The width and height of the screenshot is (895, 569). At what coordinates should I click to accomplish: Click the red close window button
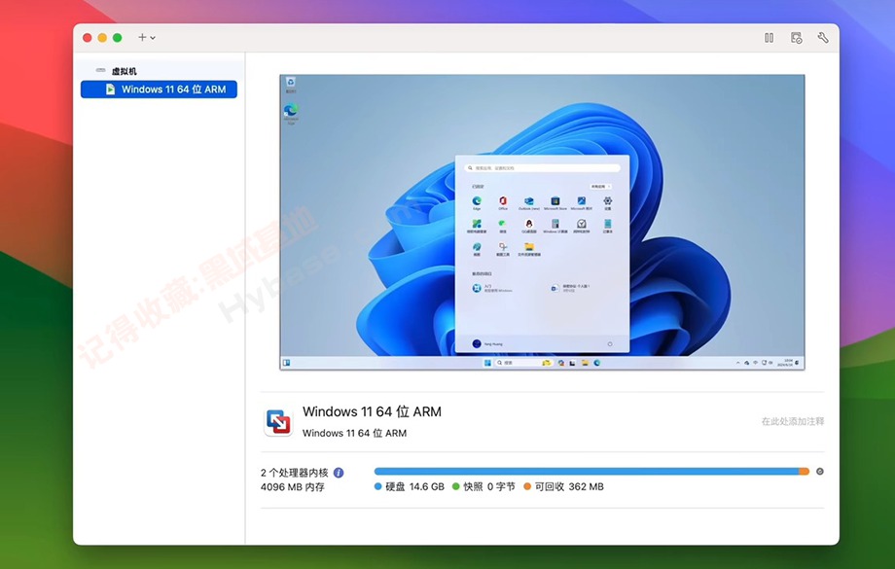click(x=88, y=38)
